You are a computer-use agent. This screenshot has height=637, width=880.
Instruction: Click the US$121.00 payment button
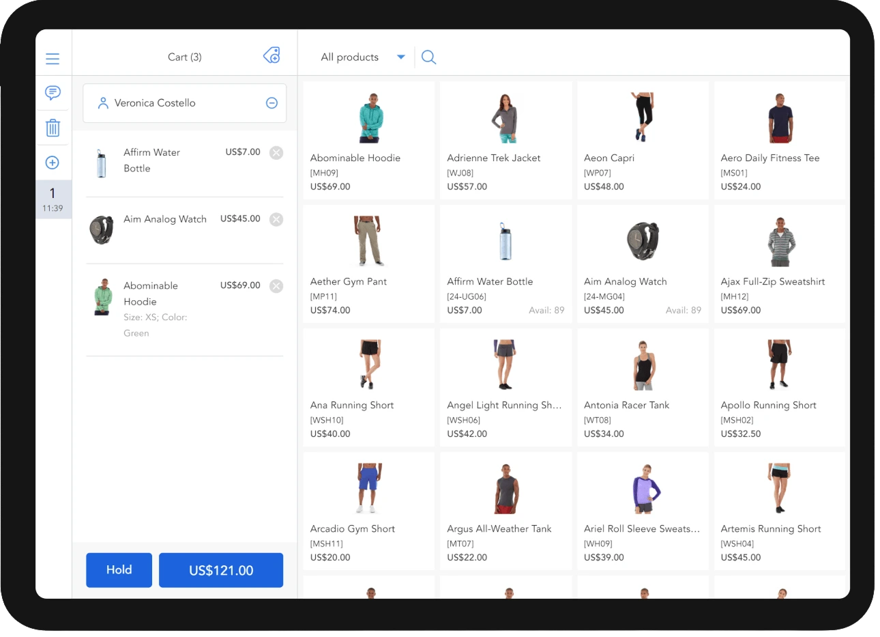click(x=221, y=569)
